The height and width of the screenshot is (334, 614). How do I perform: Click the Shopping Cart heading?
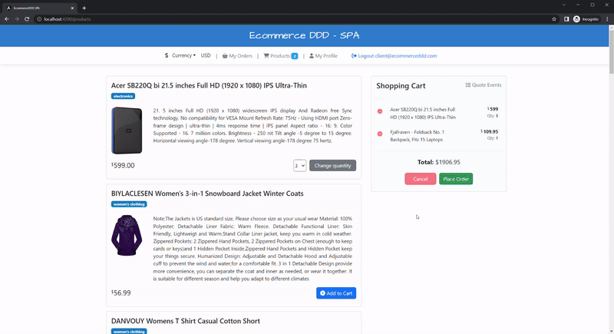tap(401, 86)
